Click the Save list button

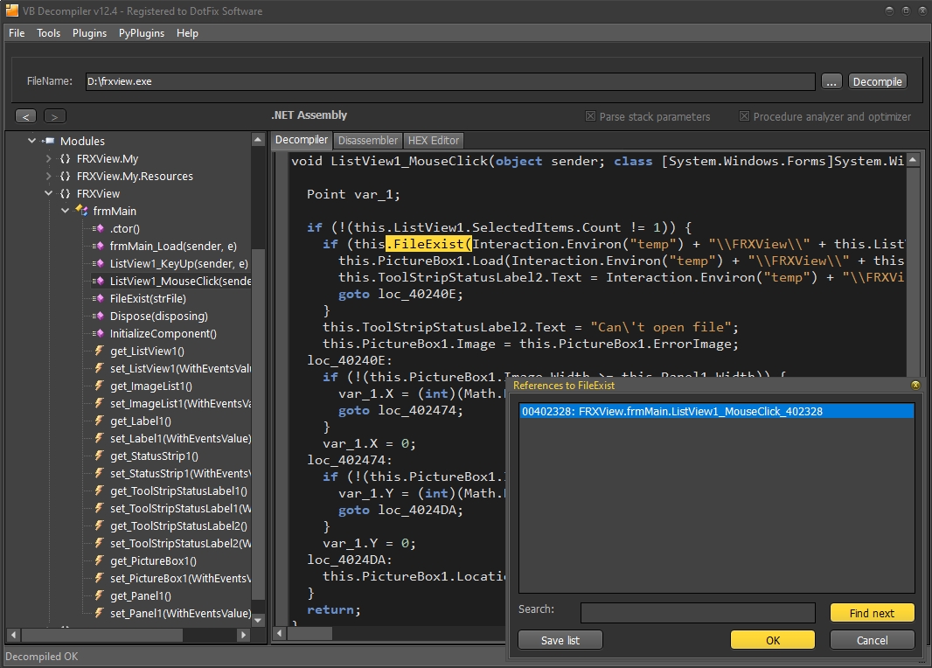pos(560,640)
